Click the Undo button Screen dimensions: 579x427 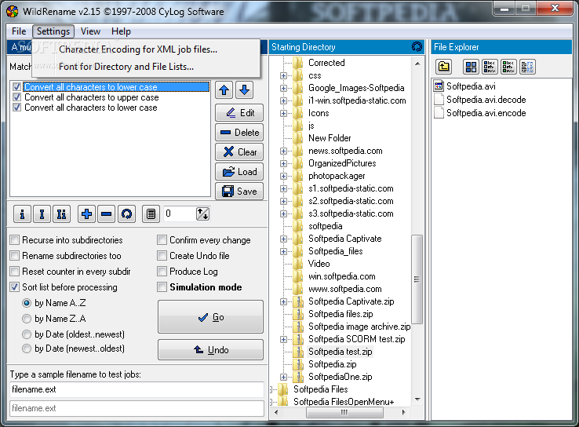click(x=210, y=349)
